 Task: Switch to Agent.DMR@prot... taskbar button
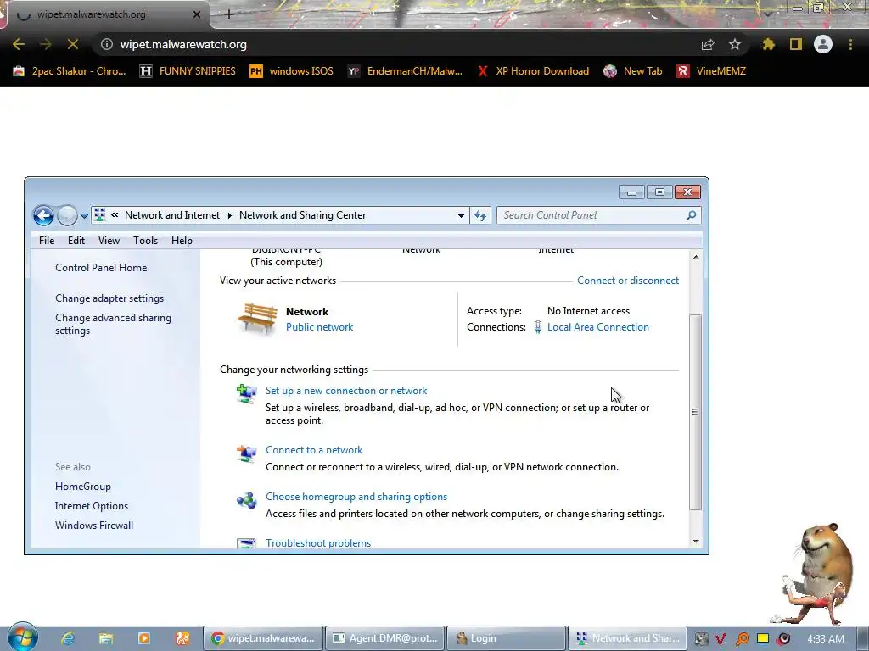pos(384,638)
